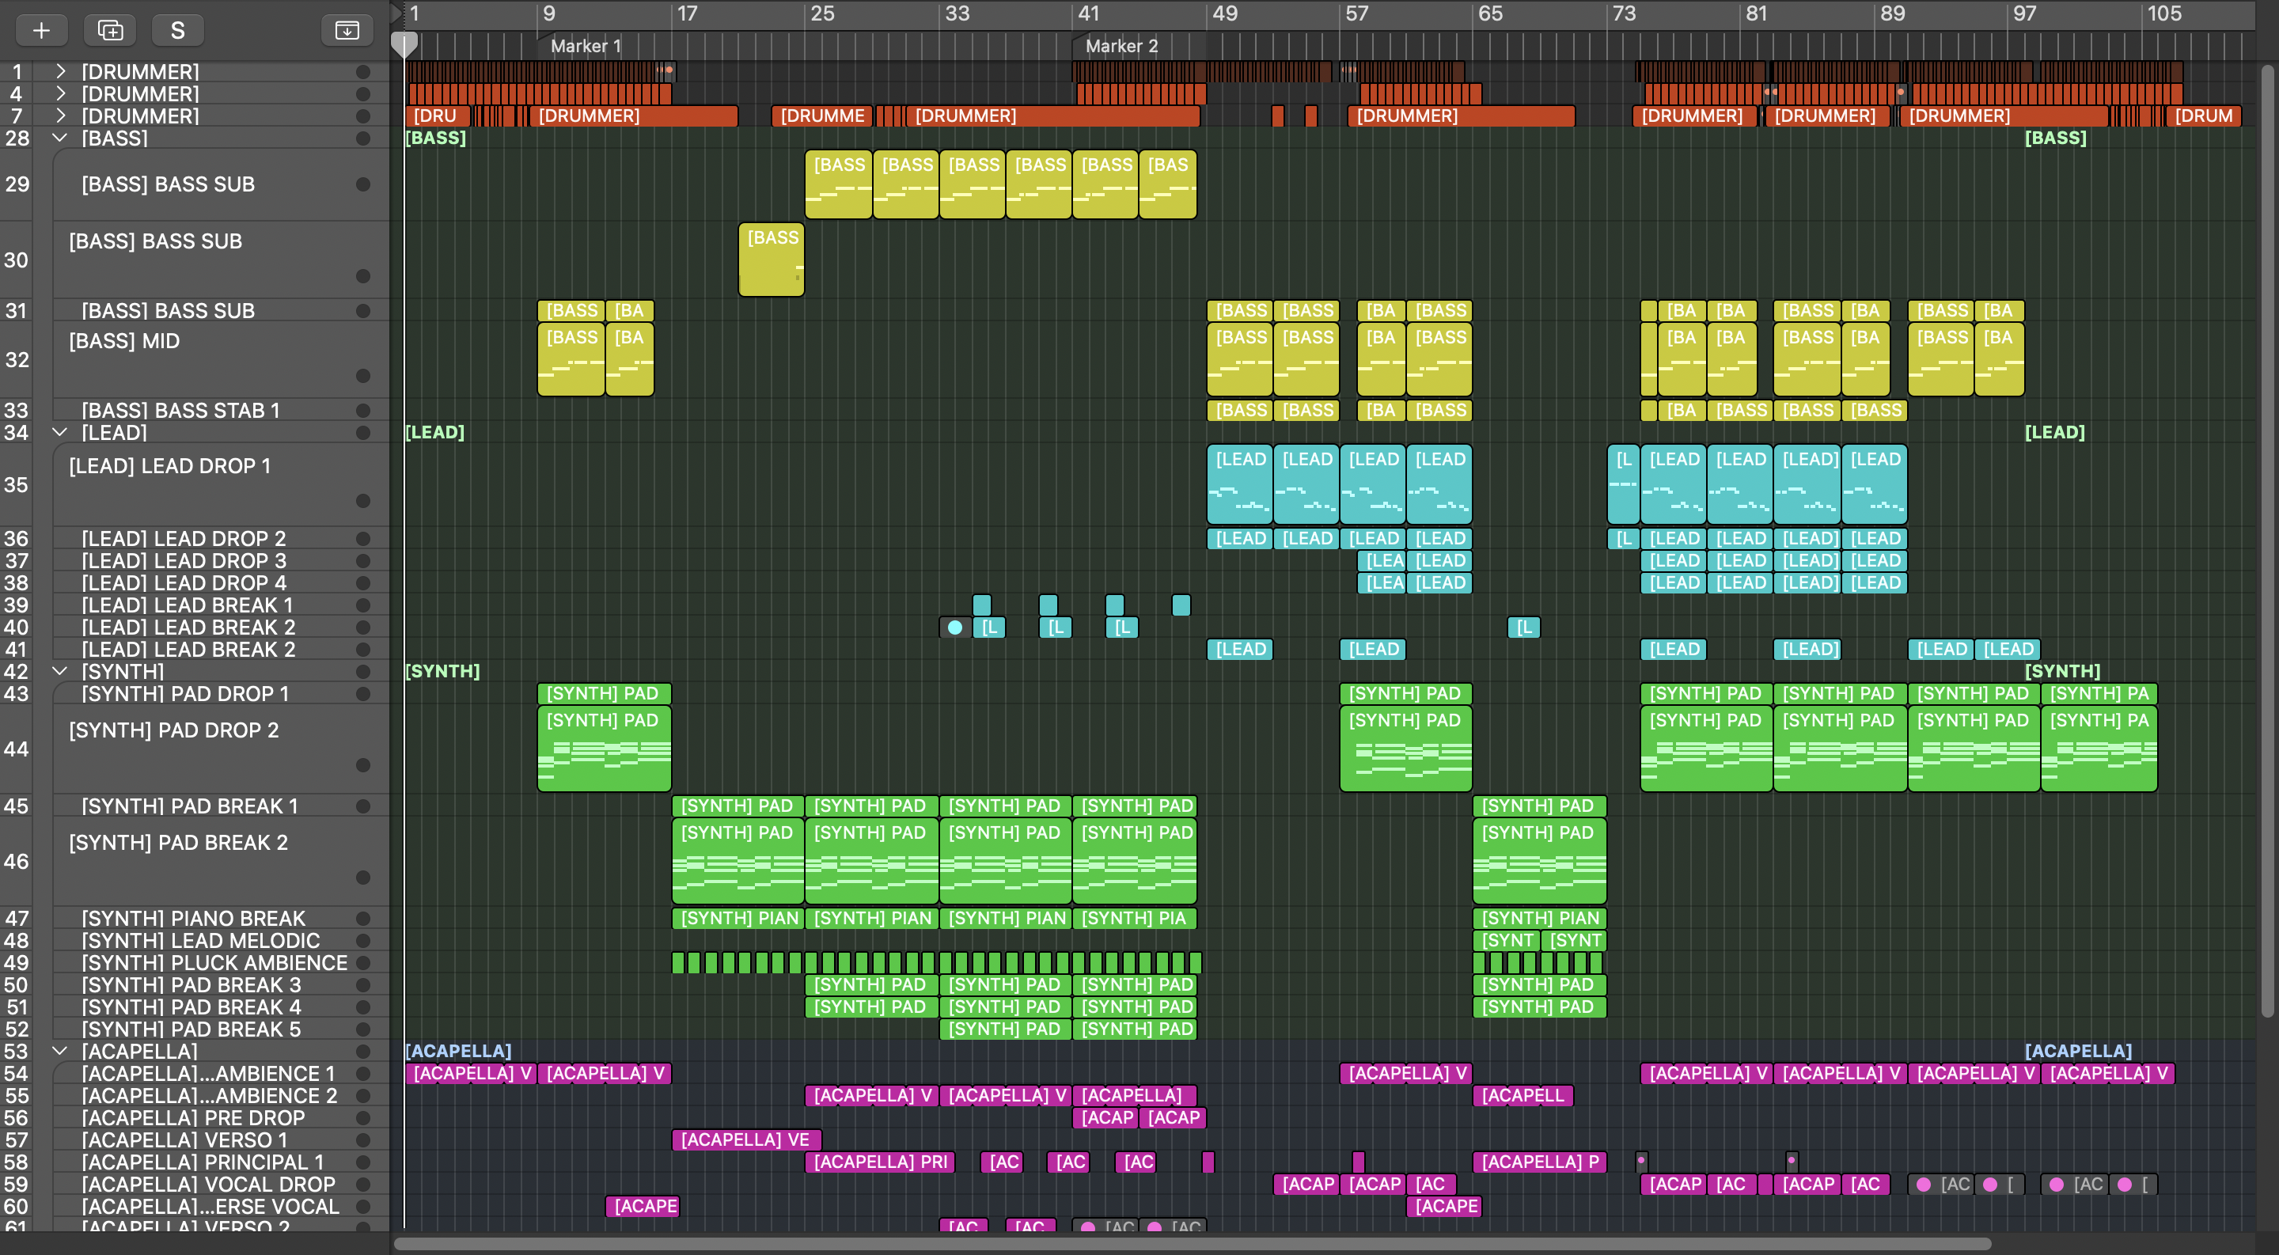Click the green [SYNTH] folder label at bar 1

(442, 670)
